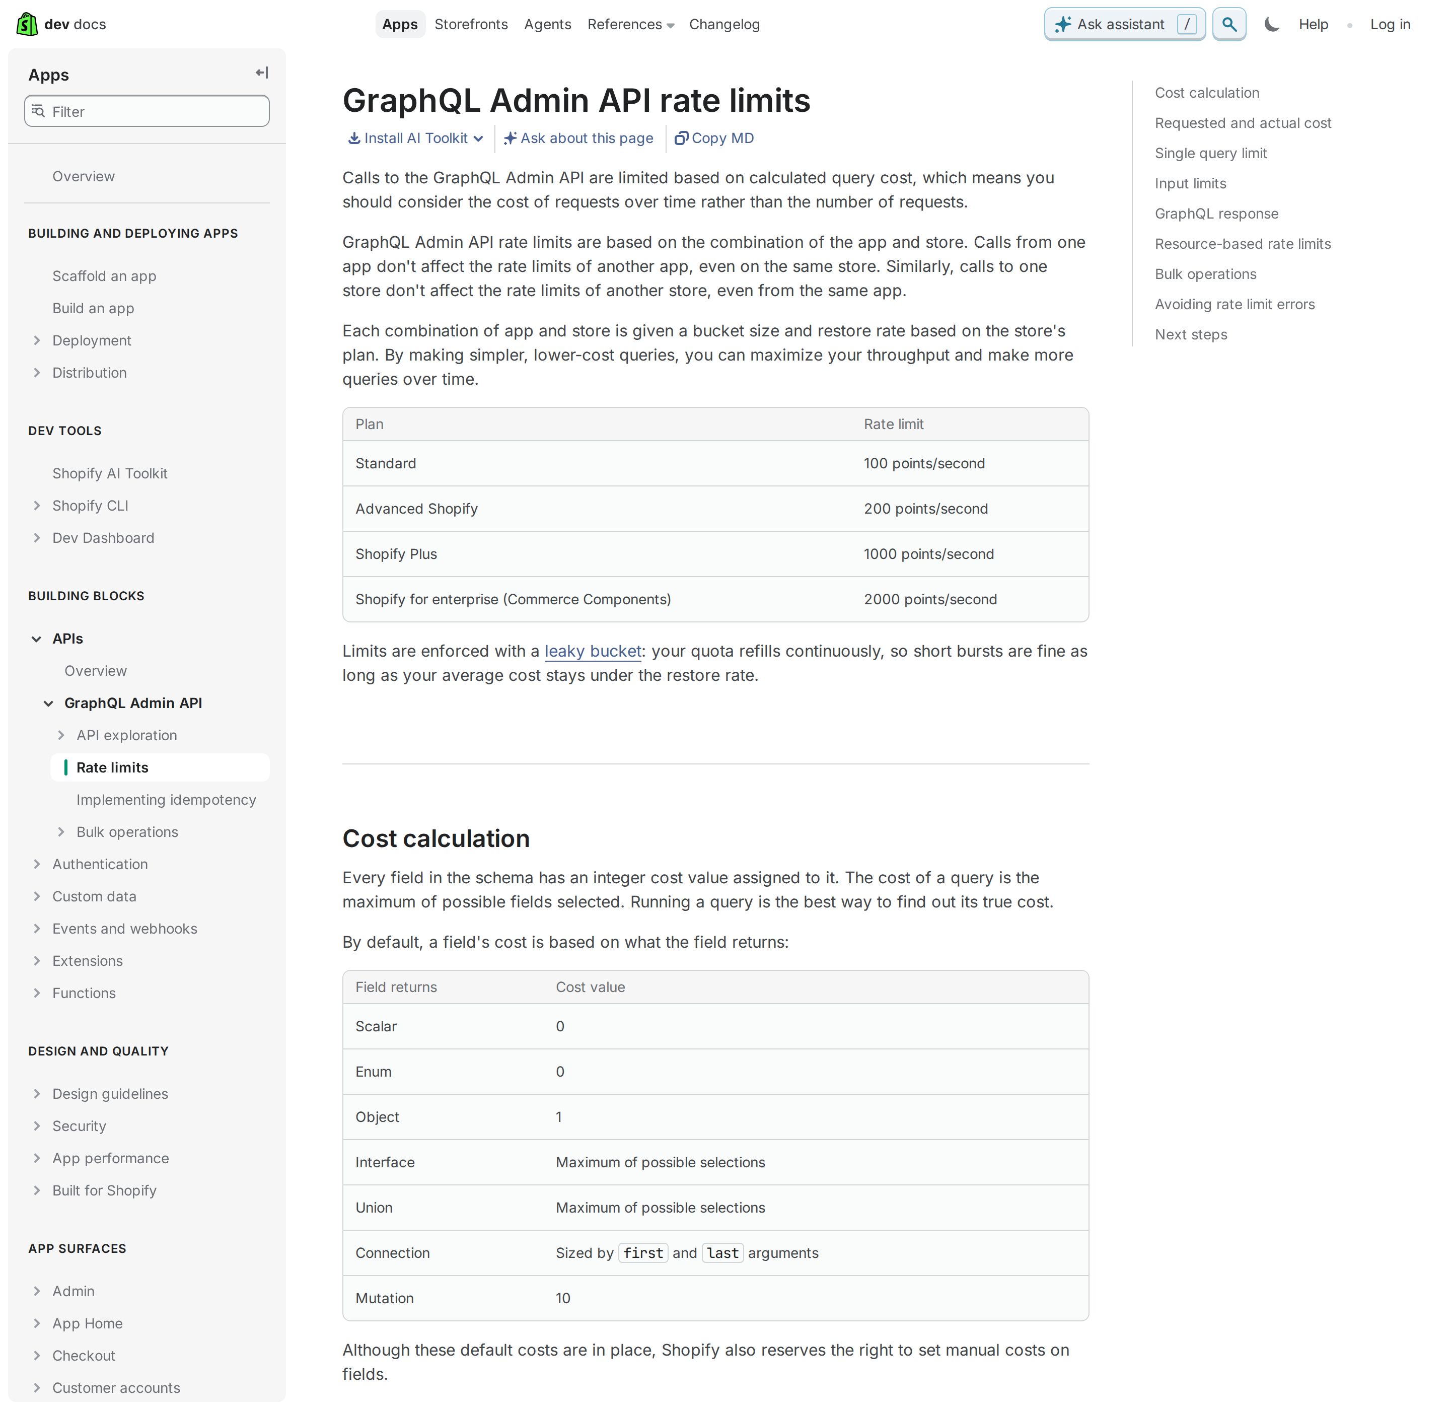1450x1410 pixels.
Task: Follow the leaky bucket link
Action: 593,652
